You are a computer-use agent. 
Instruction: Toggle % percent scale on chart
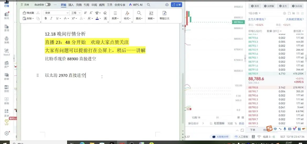point(236,123)
